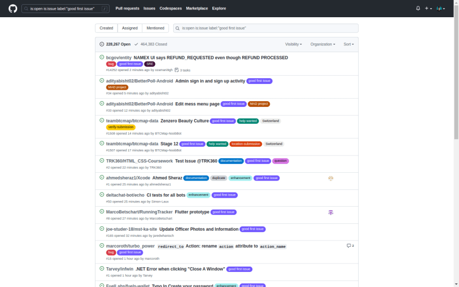Screen dimensions: 459x287
Task: Click the open icon beside Admin sign in issue
Action: (102, 80)
